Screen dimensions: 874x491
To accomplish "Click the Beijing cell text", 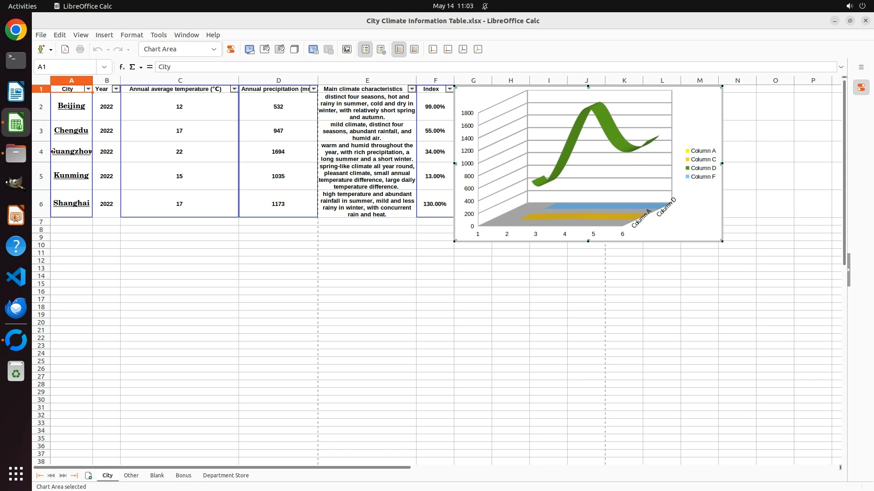I will pos(71,106).
